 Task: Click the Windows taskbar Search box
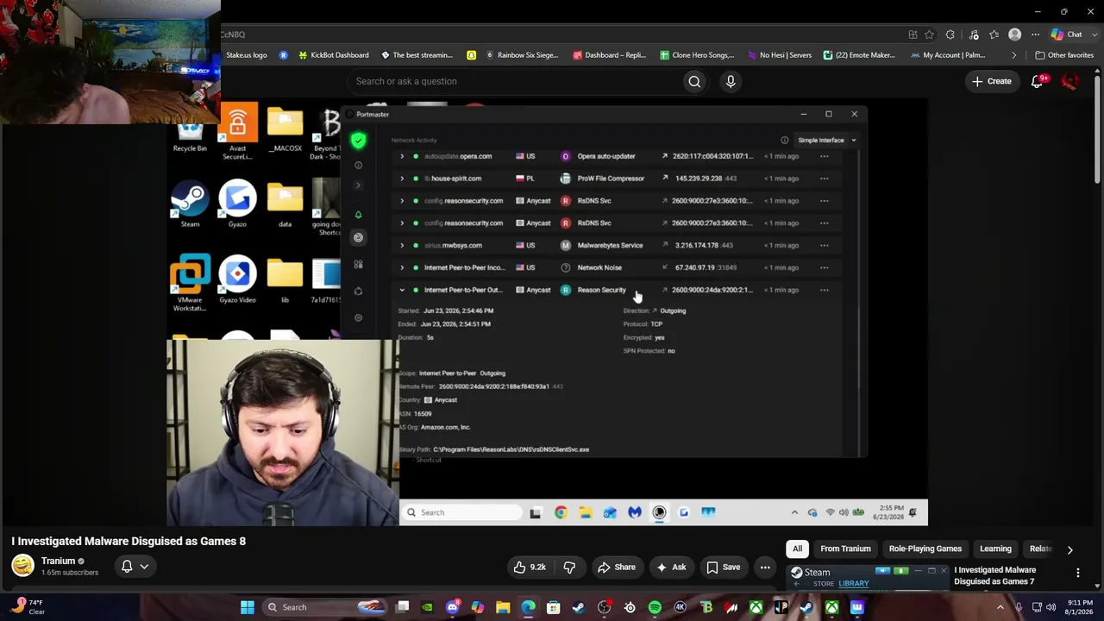326,607
